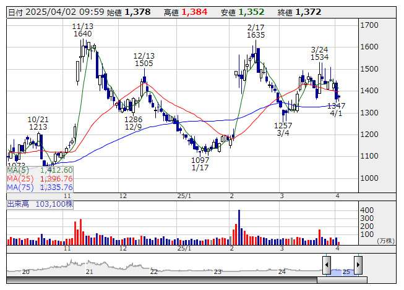404x290 pixels.
Task: Click the 12/13 1505 peak label
Action: point(144,60)
